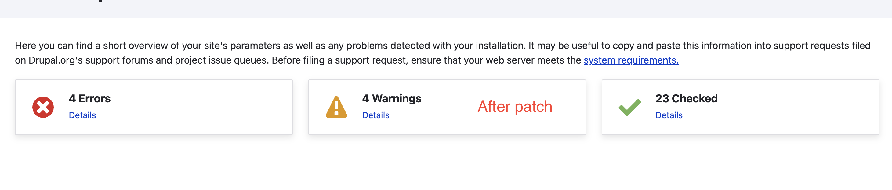
Task: Open Details link under 23 Checked
Action: pos(669,115)
